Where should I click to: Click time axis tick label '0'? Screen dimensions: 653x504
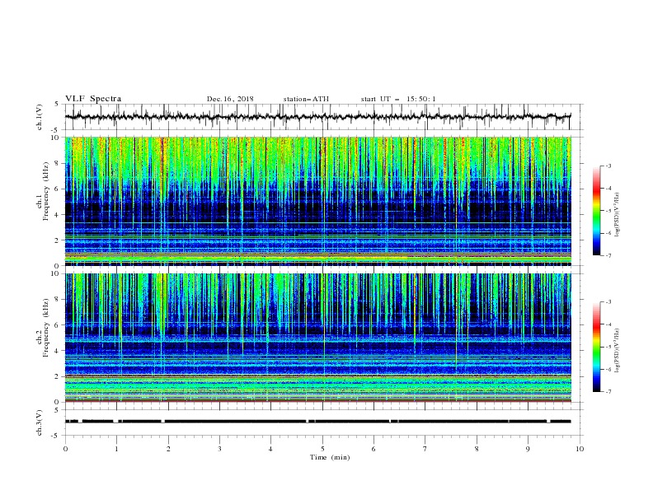(65, 449)
